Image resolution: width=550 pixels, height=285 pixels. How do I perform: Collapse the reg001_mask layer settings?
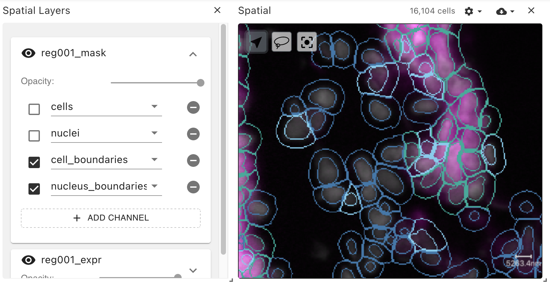pyautogui.click(x=193, y=54)
